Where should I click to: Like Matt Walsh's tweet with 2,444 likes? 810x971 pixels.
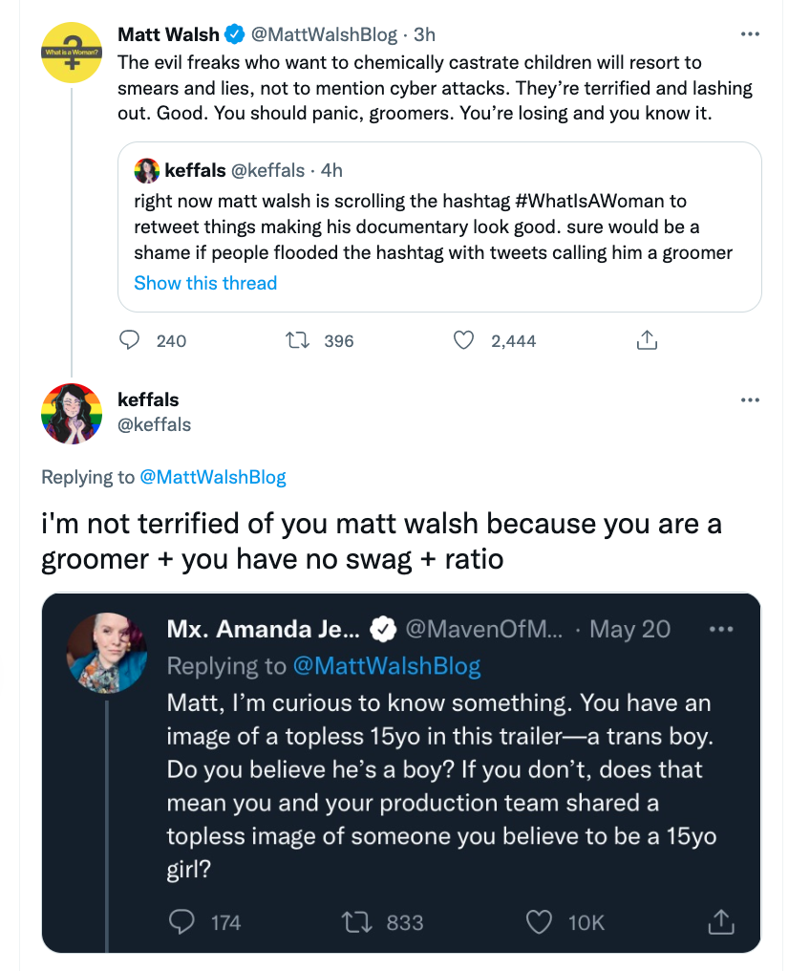click(463, 340)
